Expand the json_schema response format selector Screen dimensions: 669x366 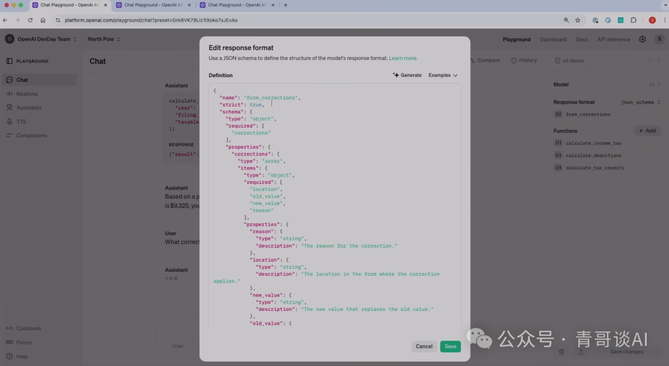(641, 102)
